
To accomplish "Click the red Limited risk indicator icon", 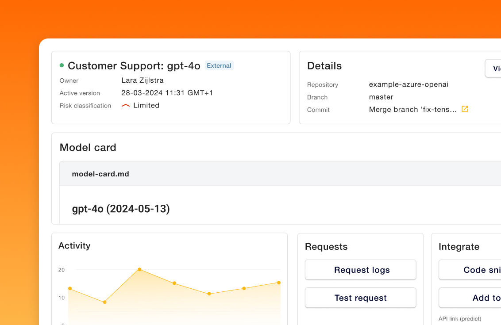I will (x=126, y=105).
